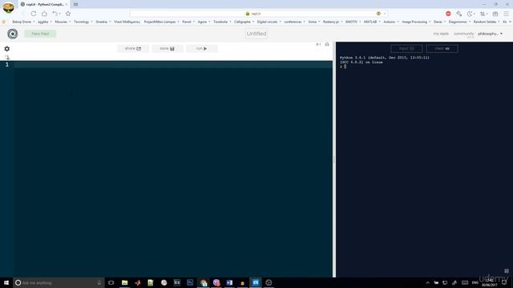
Task: Bookmark this page with the star icon
Action: (x=68, y=14)
